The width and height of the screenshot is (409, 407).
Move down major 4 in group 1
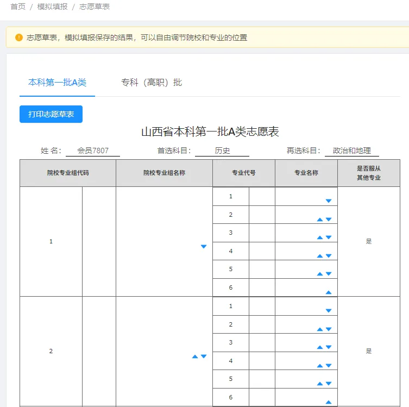click(329, 256)
